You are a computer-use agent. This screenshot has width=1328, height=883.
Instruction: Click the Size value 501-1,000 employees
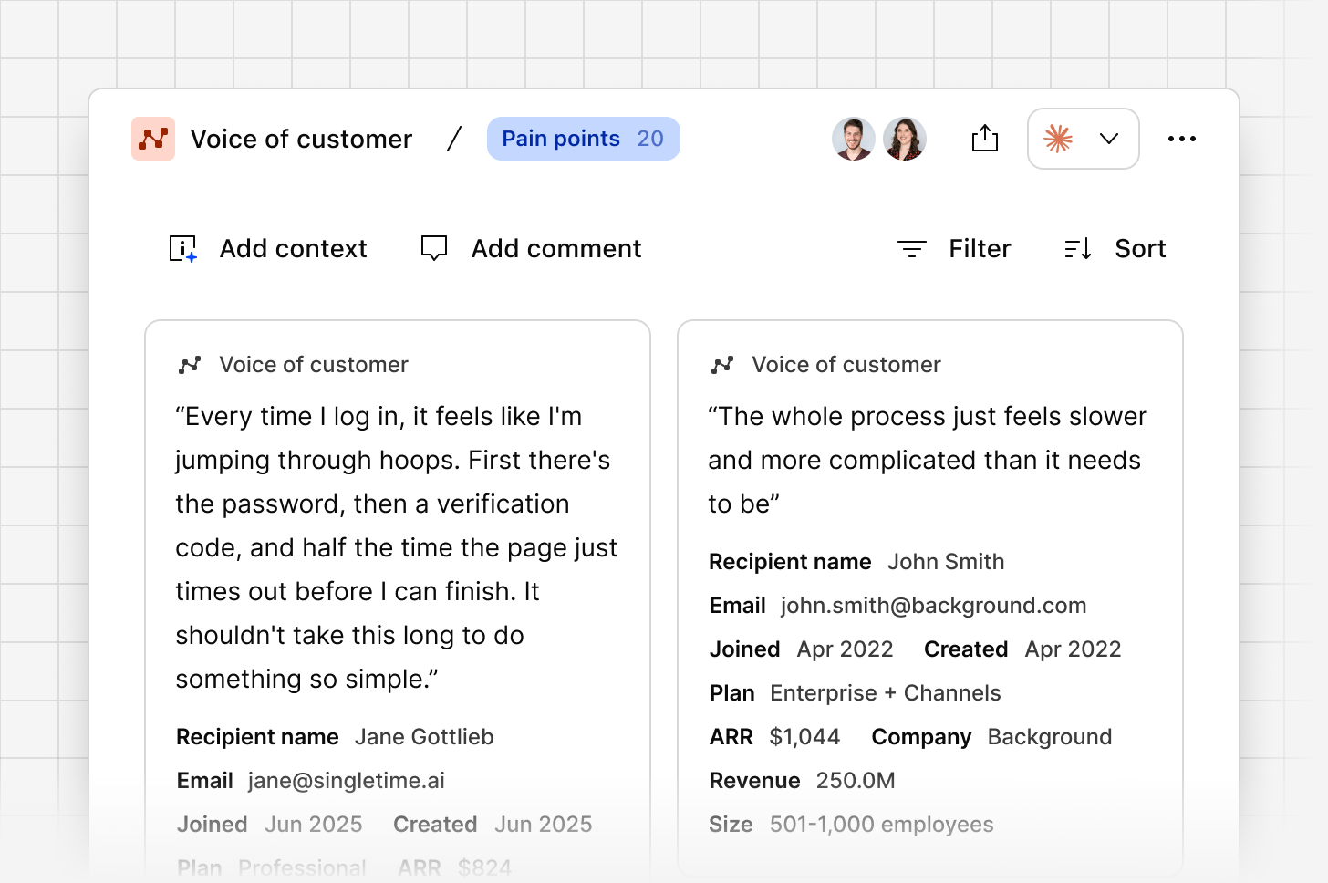[882, 825]
